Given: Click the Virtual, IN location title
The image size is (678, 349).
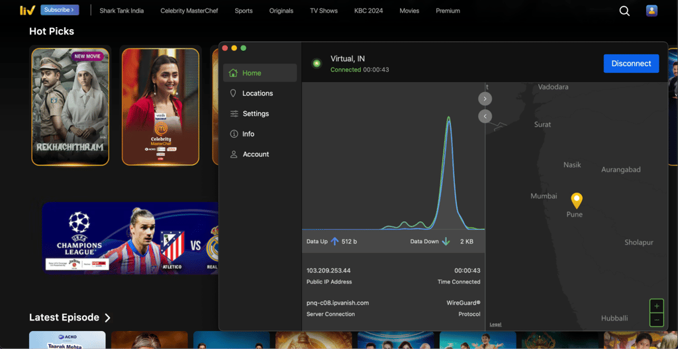Looking at the screenshot, I should pos(348,59).
